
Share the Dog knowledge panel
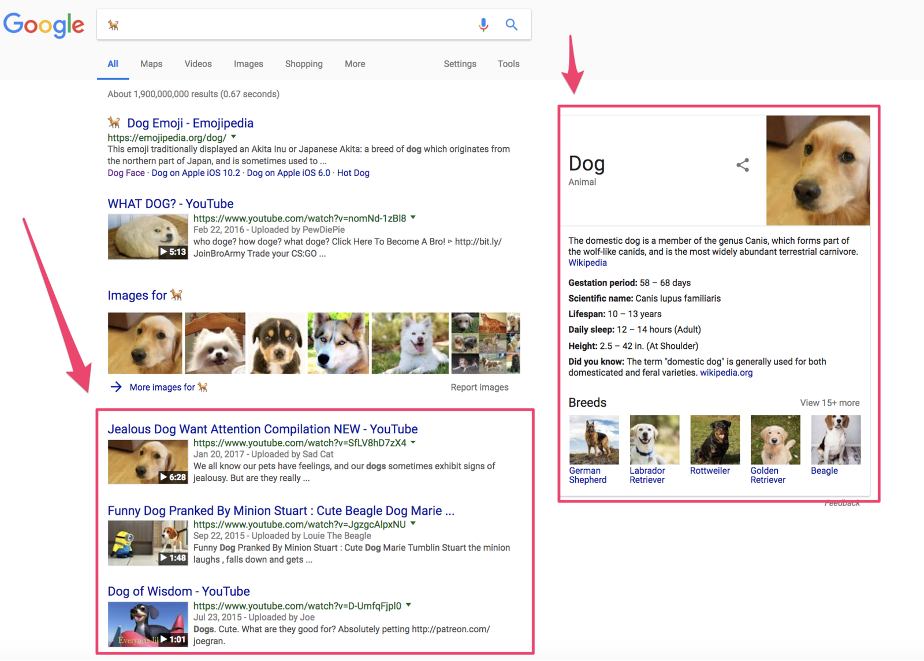743,165
